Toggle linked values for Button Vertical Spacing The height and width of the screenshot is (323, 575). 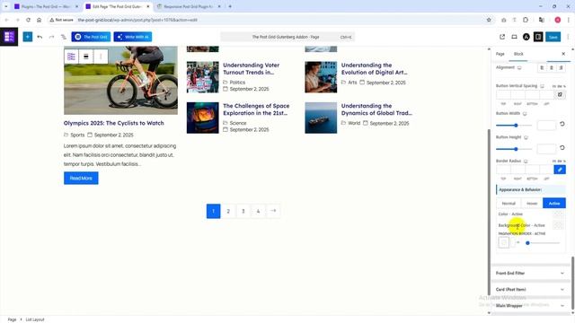[x=560, y=94]
